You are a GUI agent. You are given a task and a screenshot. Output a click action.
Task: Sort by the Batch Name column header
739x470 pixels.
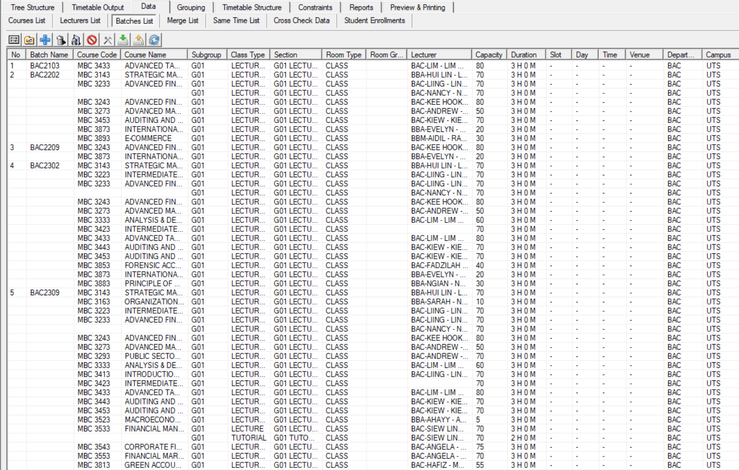click(49, 54)
